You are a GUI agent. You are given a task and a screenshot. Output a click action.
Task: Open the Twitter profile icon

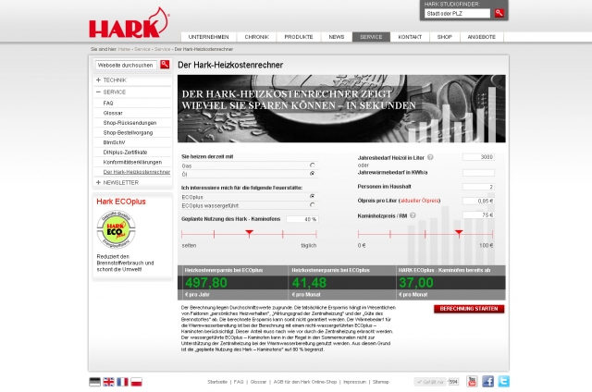tap(503, 382)
